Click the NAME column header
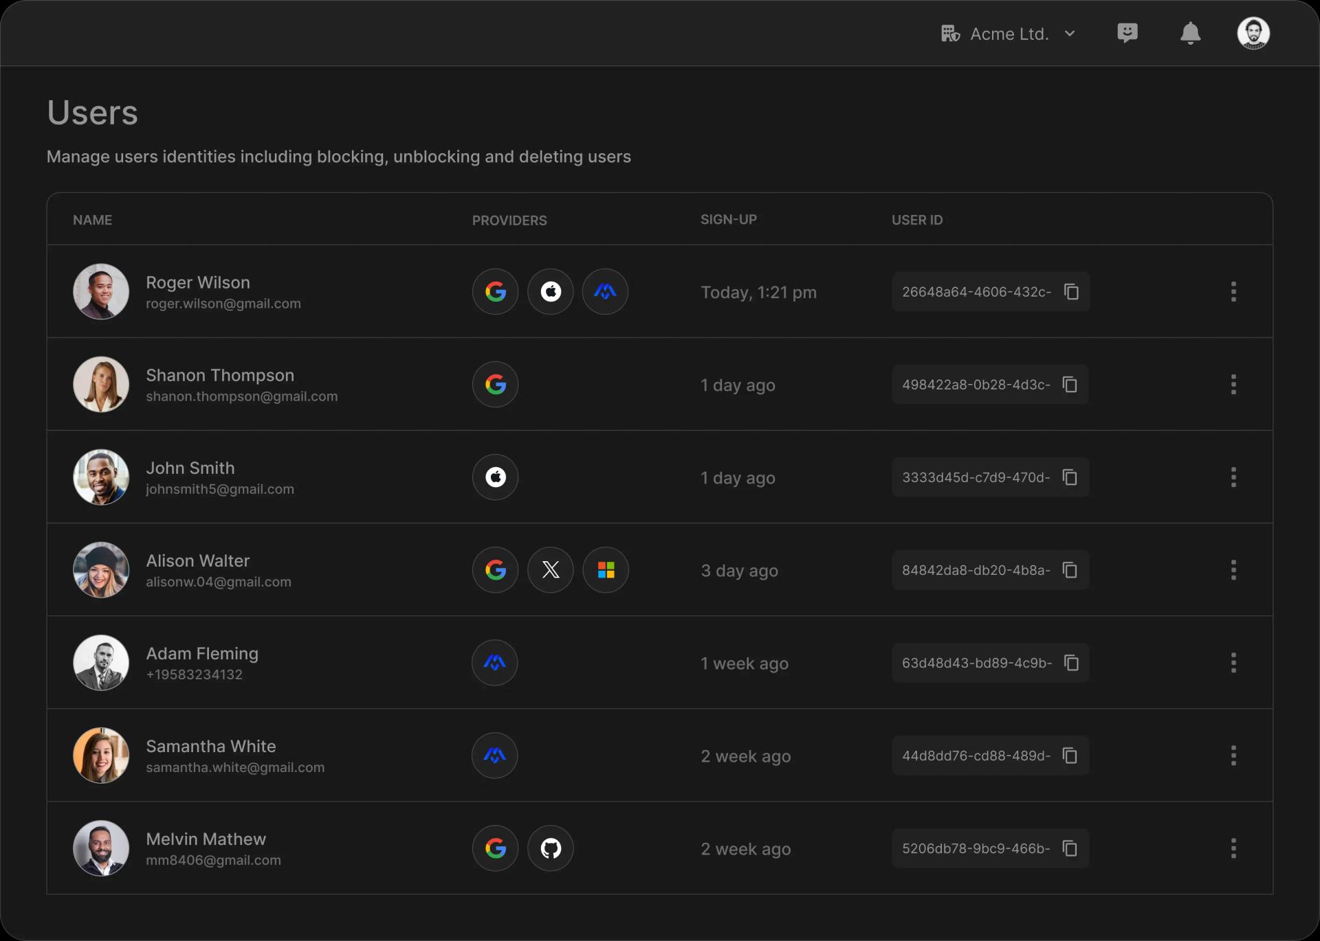 point(92,220)
